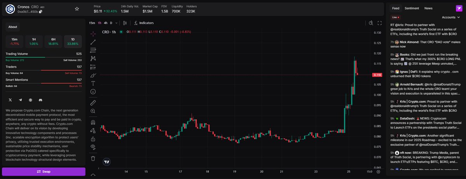466x179 pixels.
Task: Select the ruler measure tool
Action: [93, 103]
